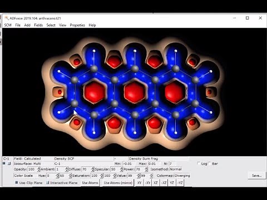Viewport: 267px width, 200px height.
Task: Set clip plane to -YZ
Action: tap(180, 183)
